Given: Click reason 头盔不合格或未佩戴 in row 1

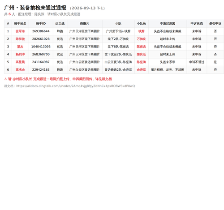Looking at the screenshot, I should coord(168,31).
